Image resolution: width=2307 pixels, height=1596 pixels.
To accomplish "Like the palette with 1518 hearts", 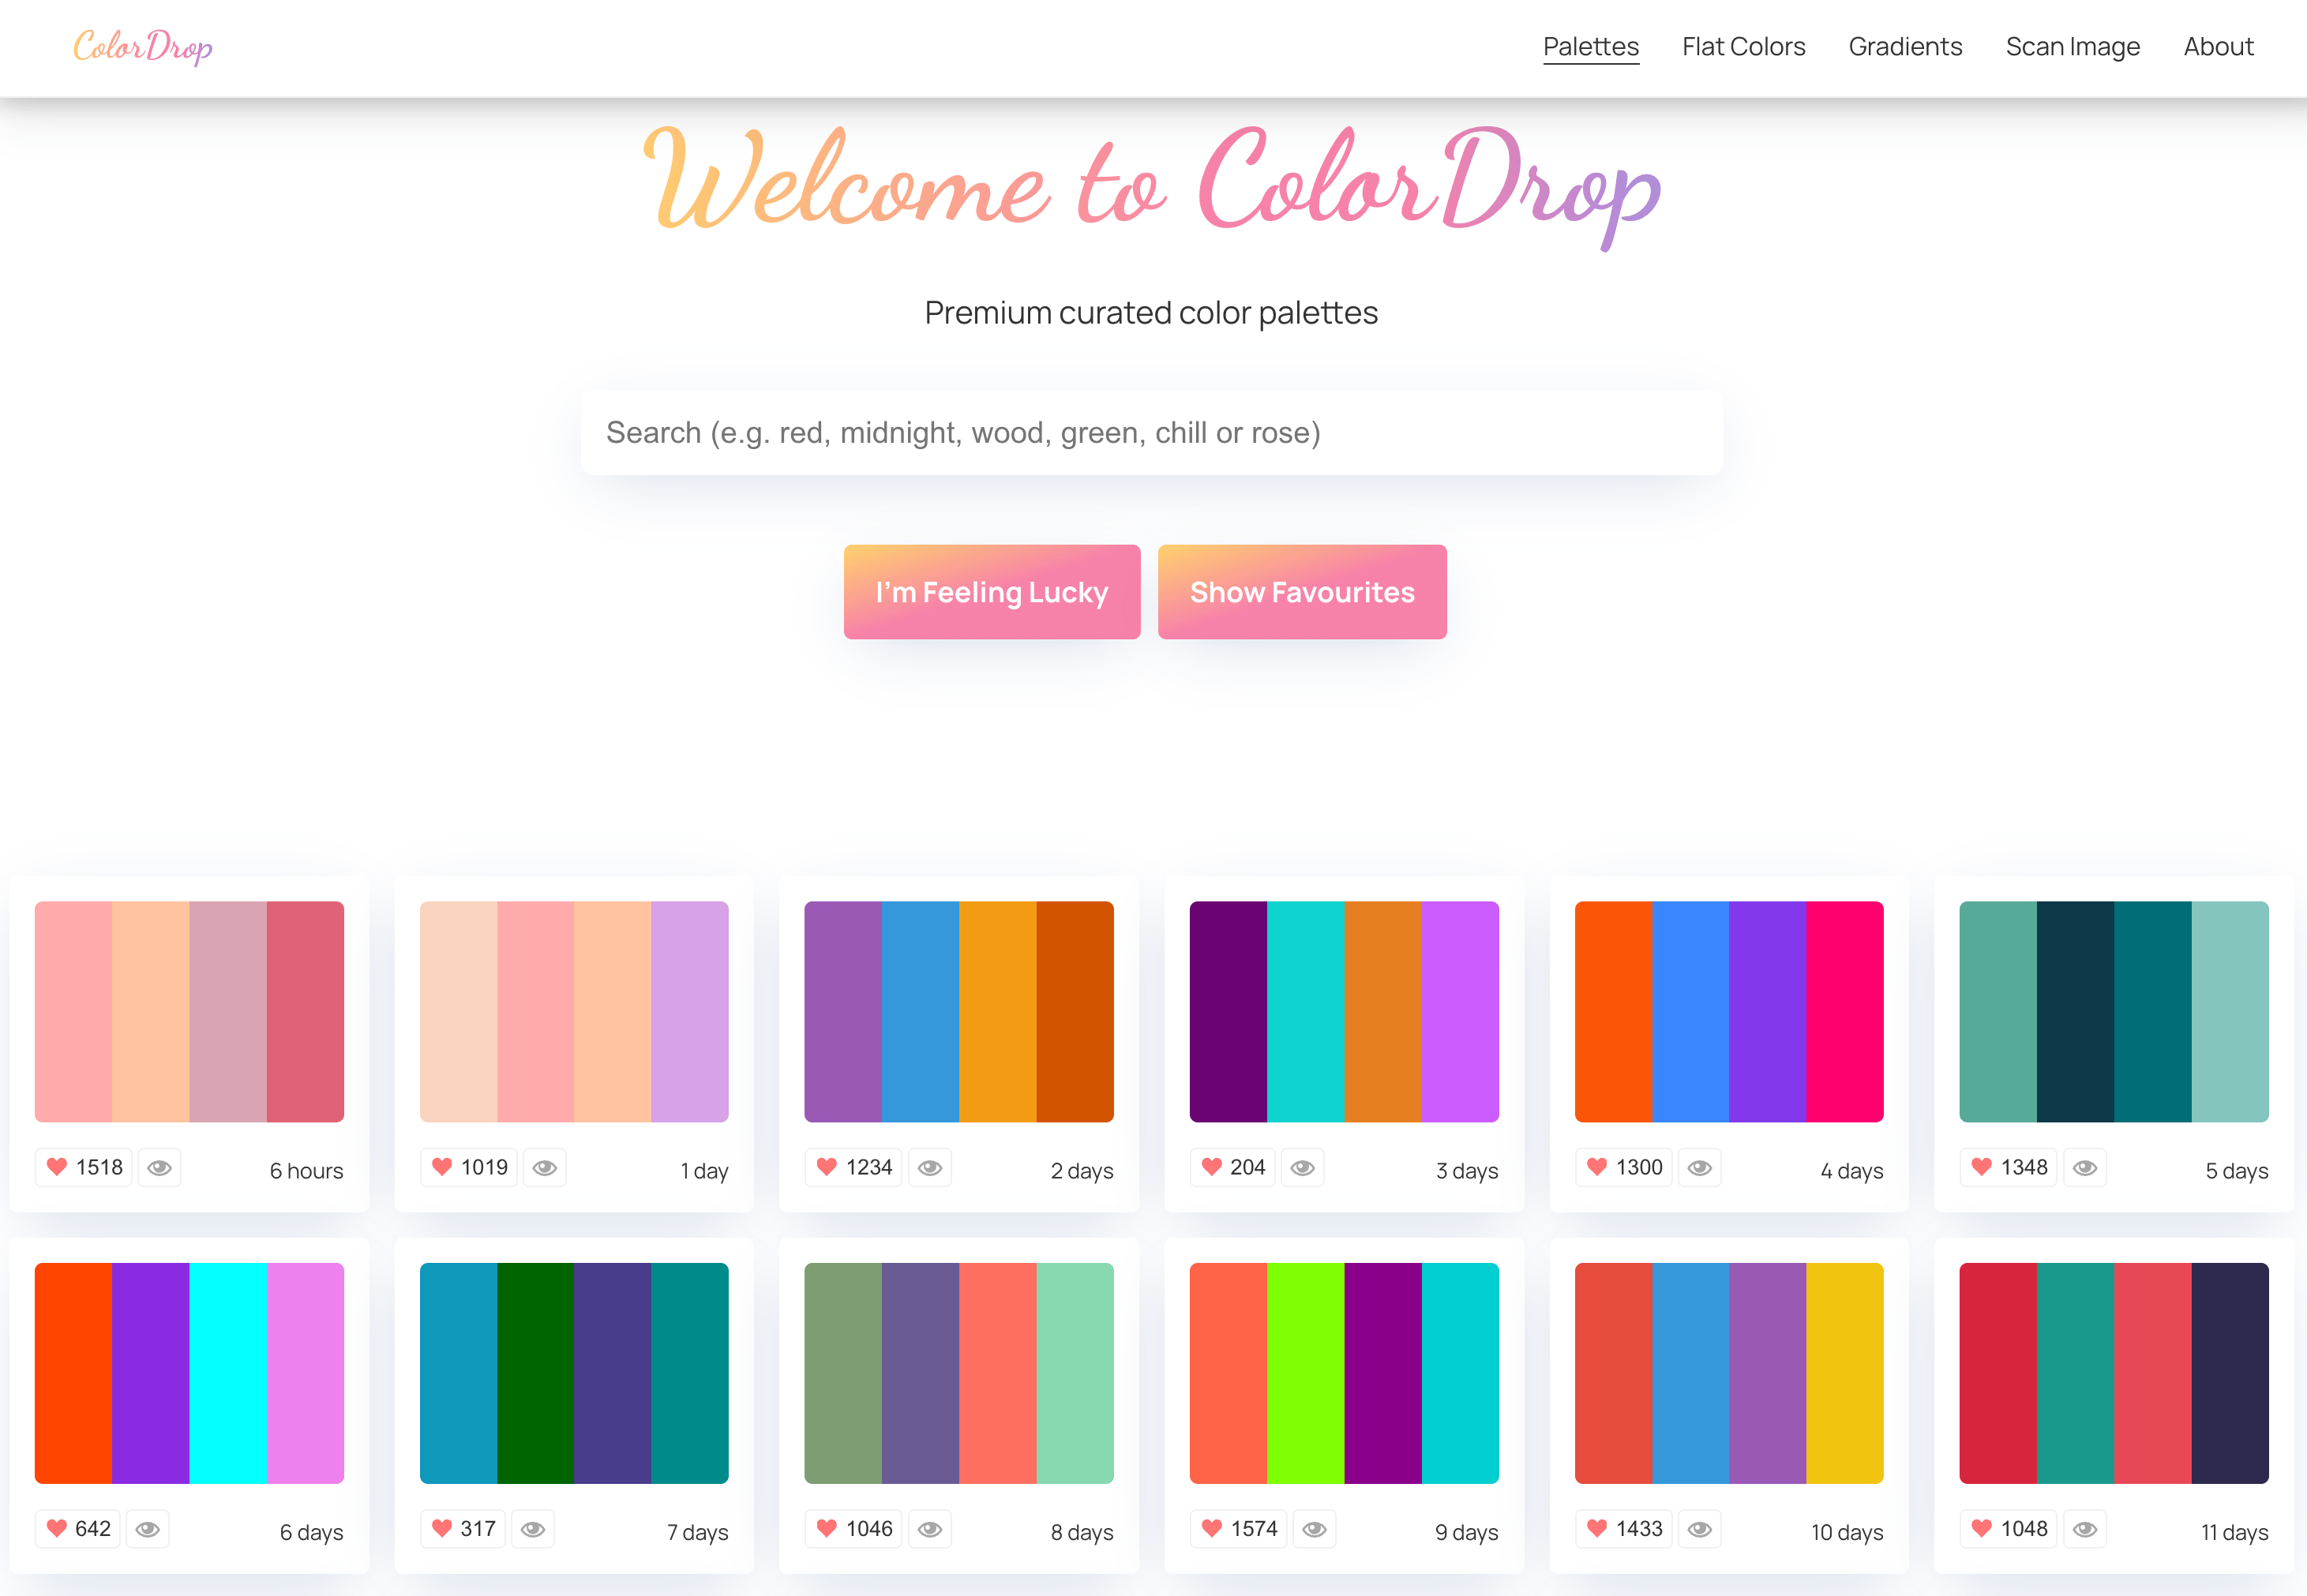I will coord(84,1167).
